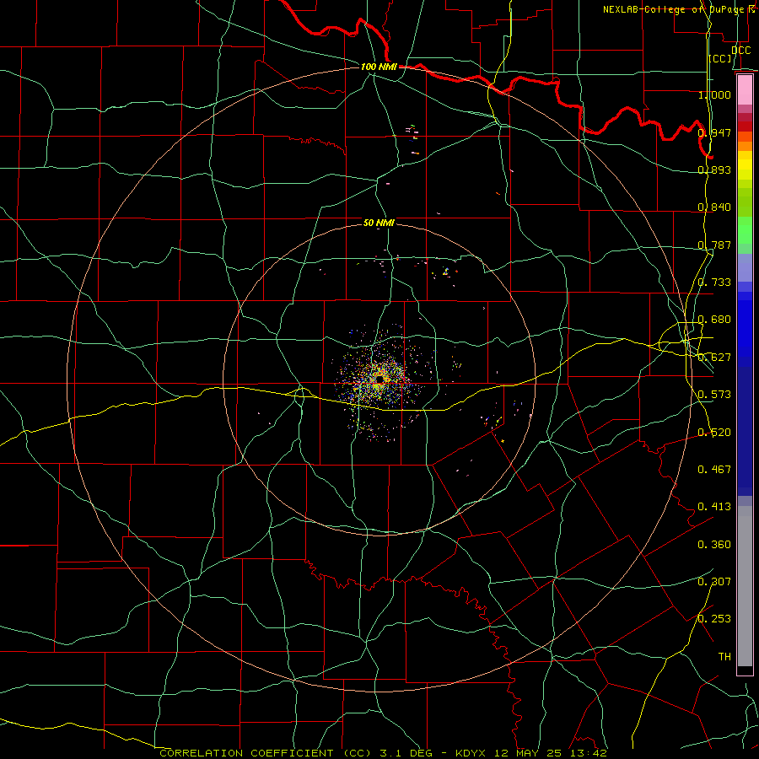
Task: Click the DCC label above the color scale
Action: tap(740, 51)
